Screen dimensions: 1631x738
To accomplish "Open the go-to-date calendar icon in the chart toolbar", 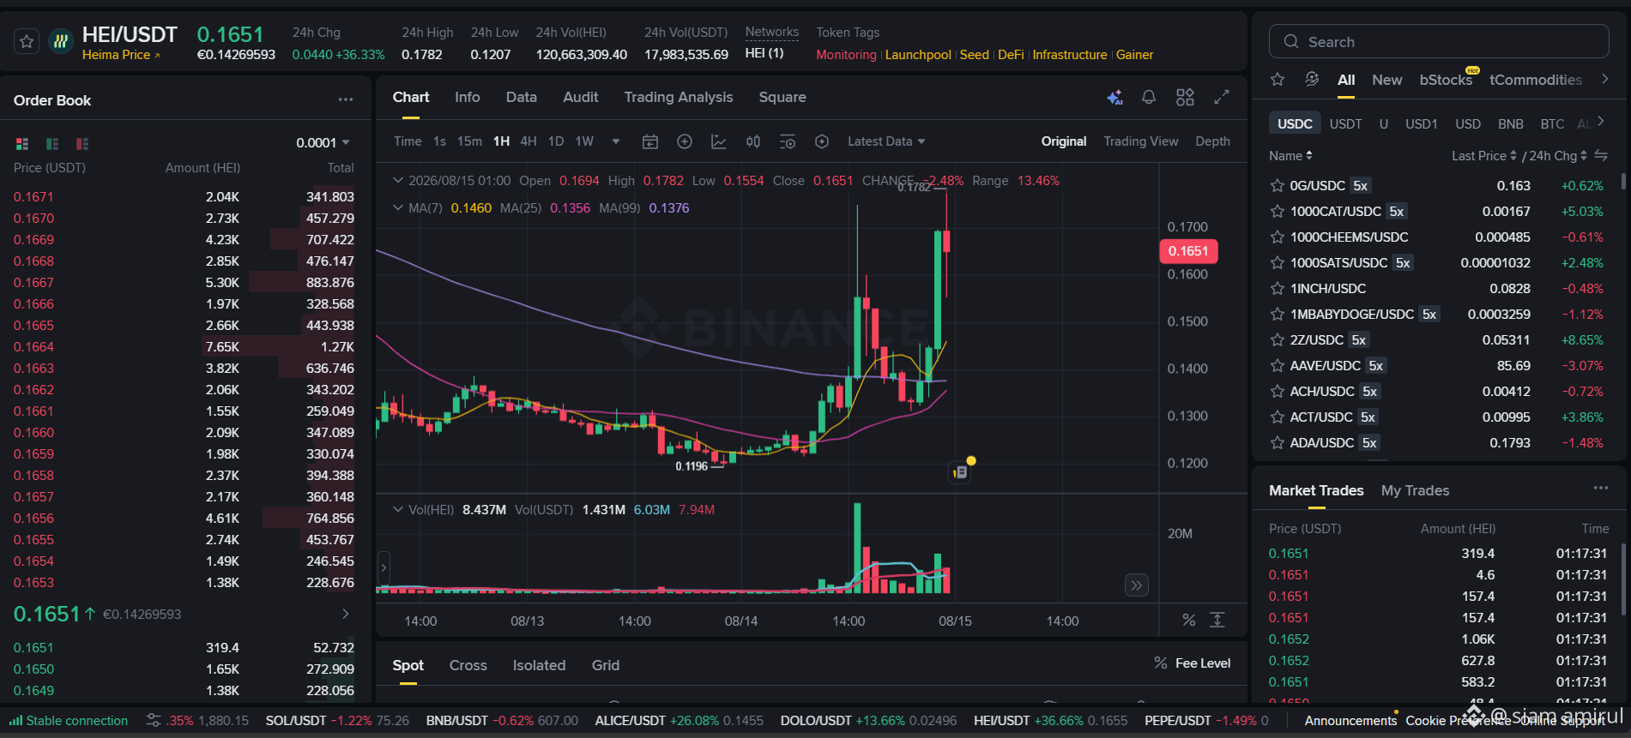I will click(650, 141).
